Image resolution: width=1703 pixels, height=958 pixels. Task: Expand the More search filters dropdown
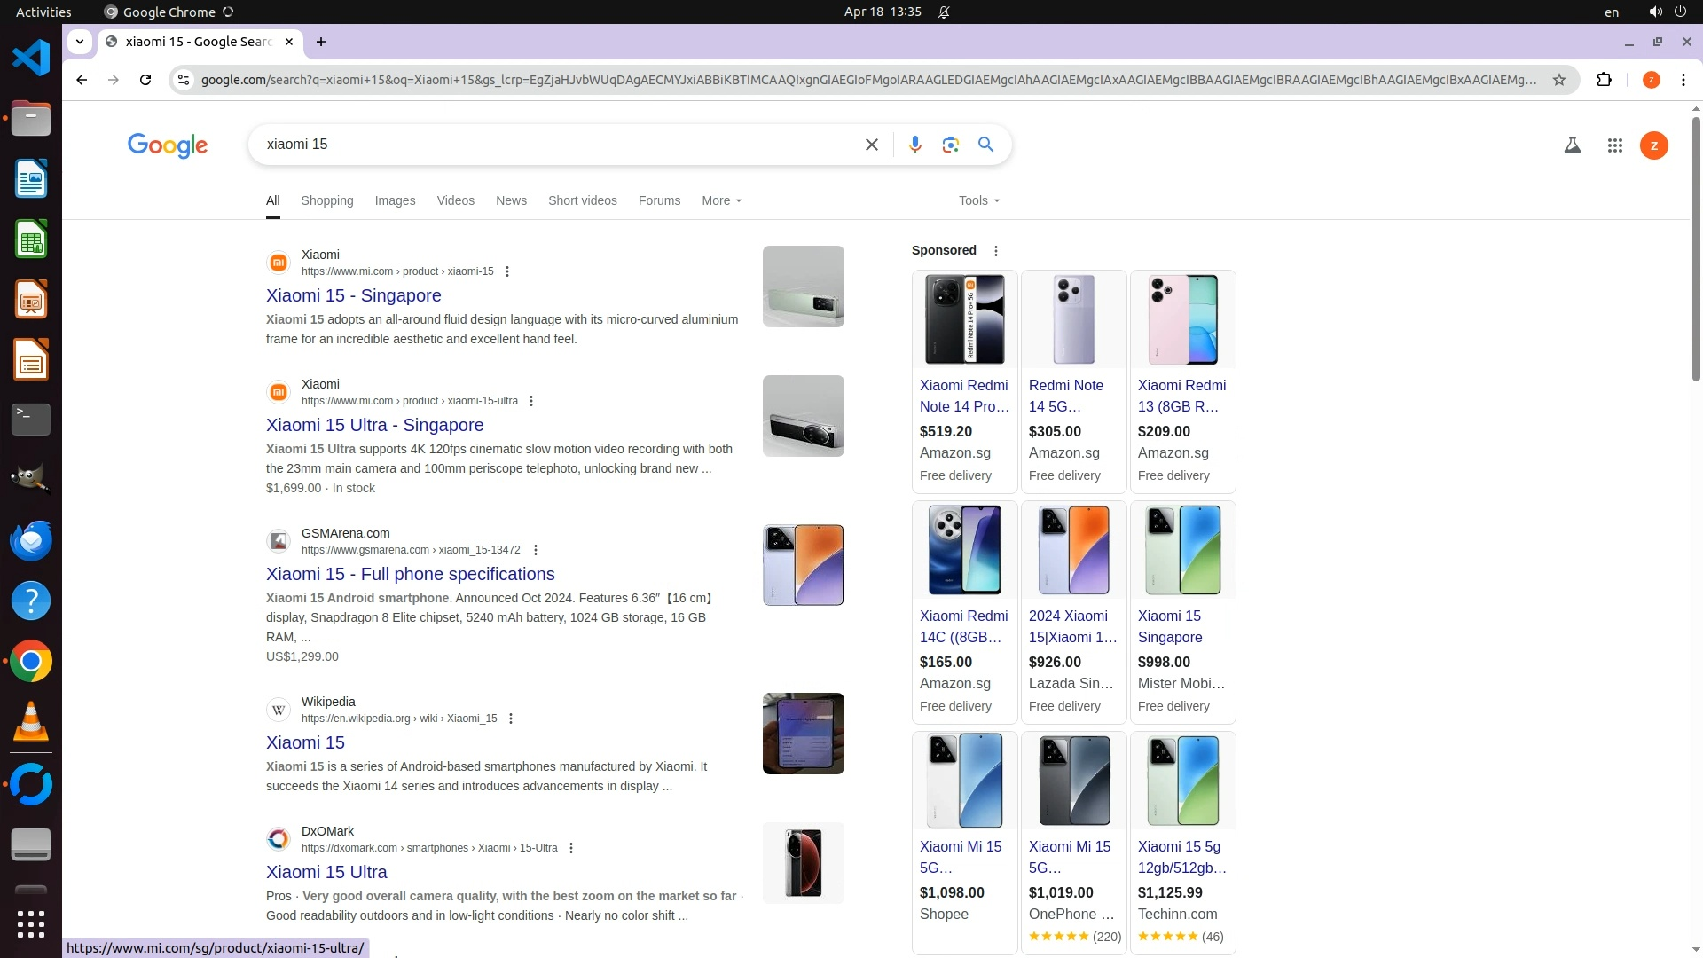tap(721, 200)
